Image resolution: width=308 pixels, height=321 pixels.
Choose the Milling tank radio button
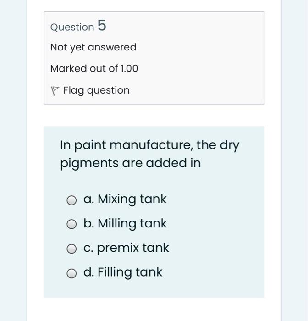tap(71, 224)
